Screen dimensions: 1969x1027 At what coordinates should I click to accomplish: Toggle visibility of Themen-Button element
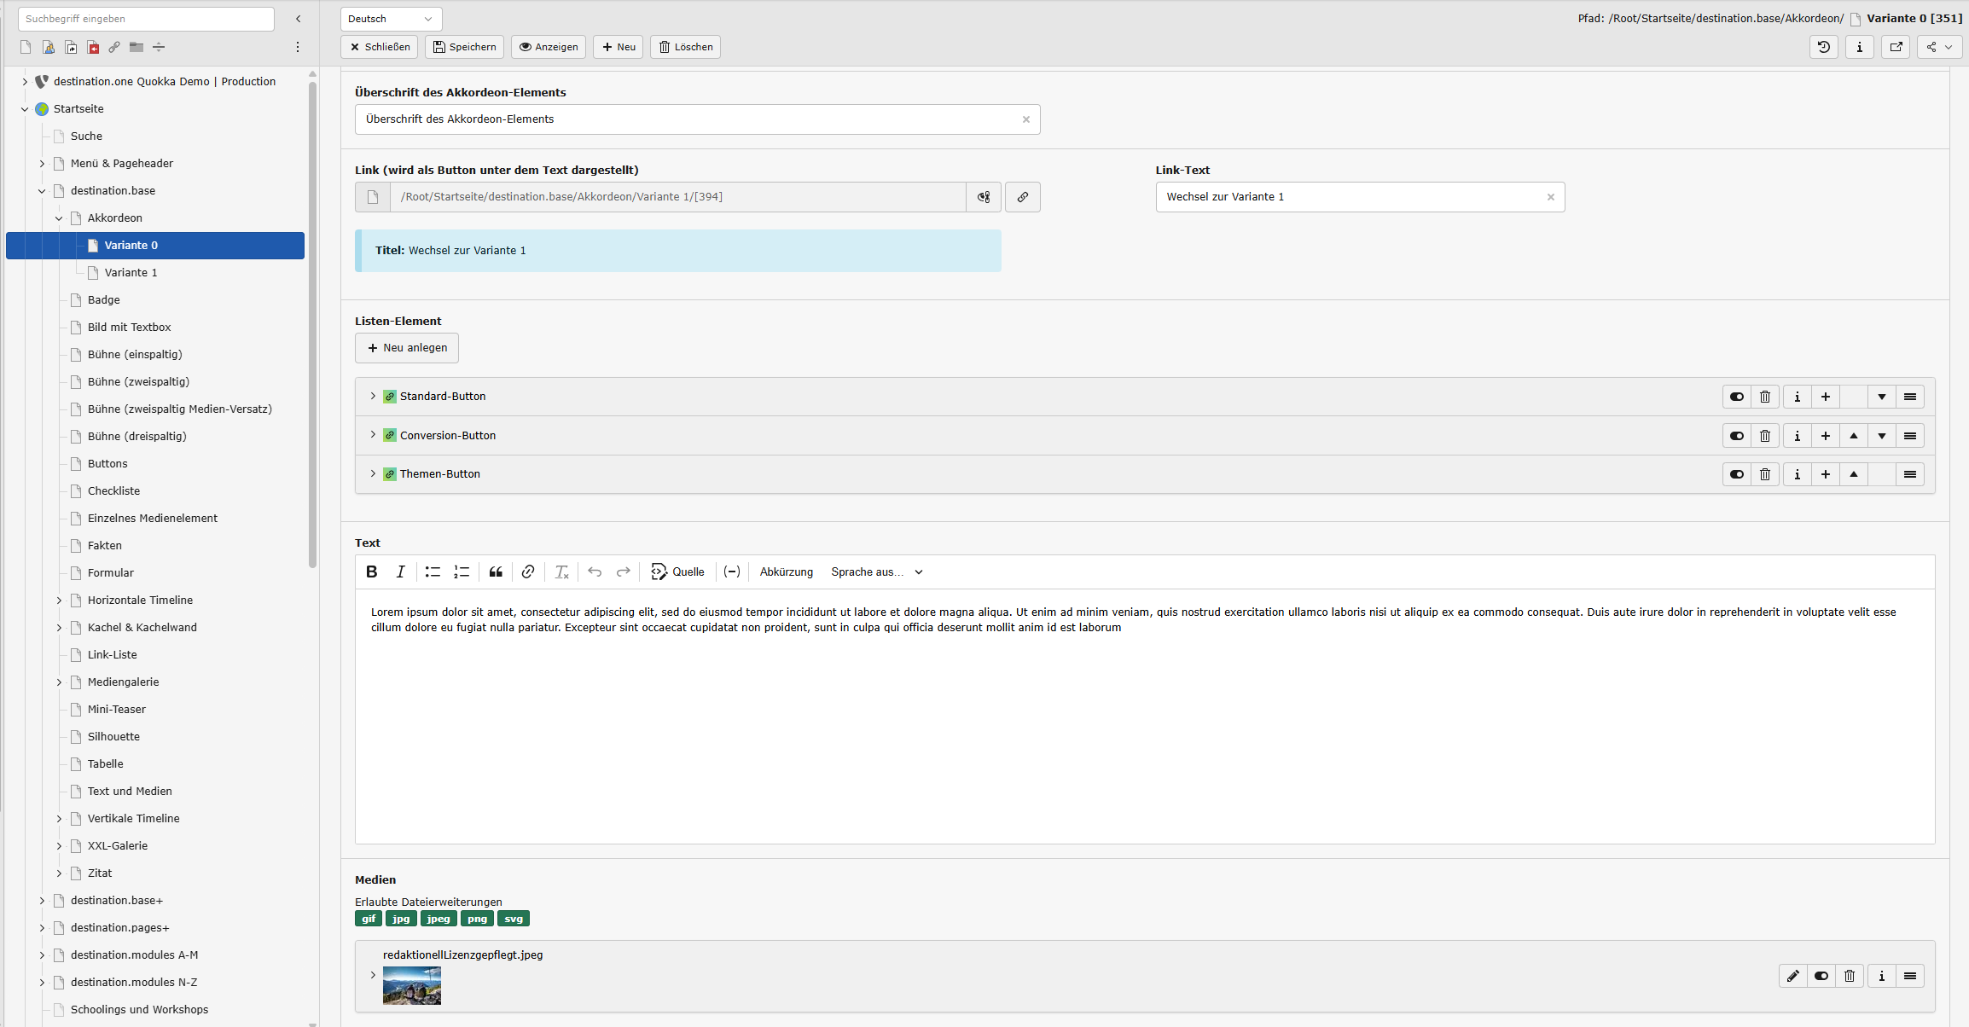click(1736, 474)
